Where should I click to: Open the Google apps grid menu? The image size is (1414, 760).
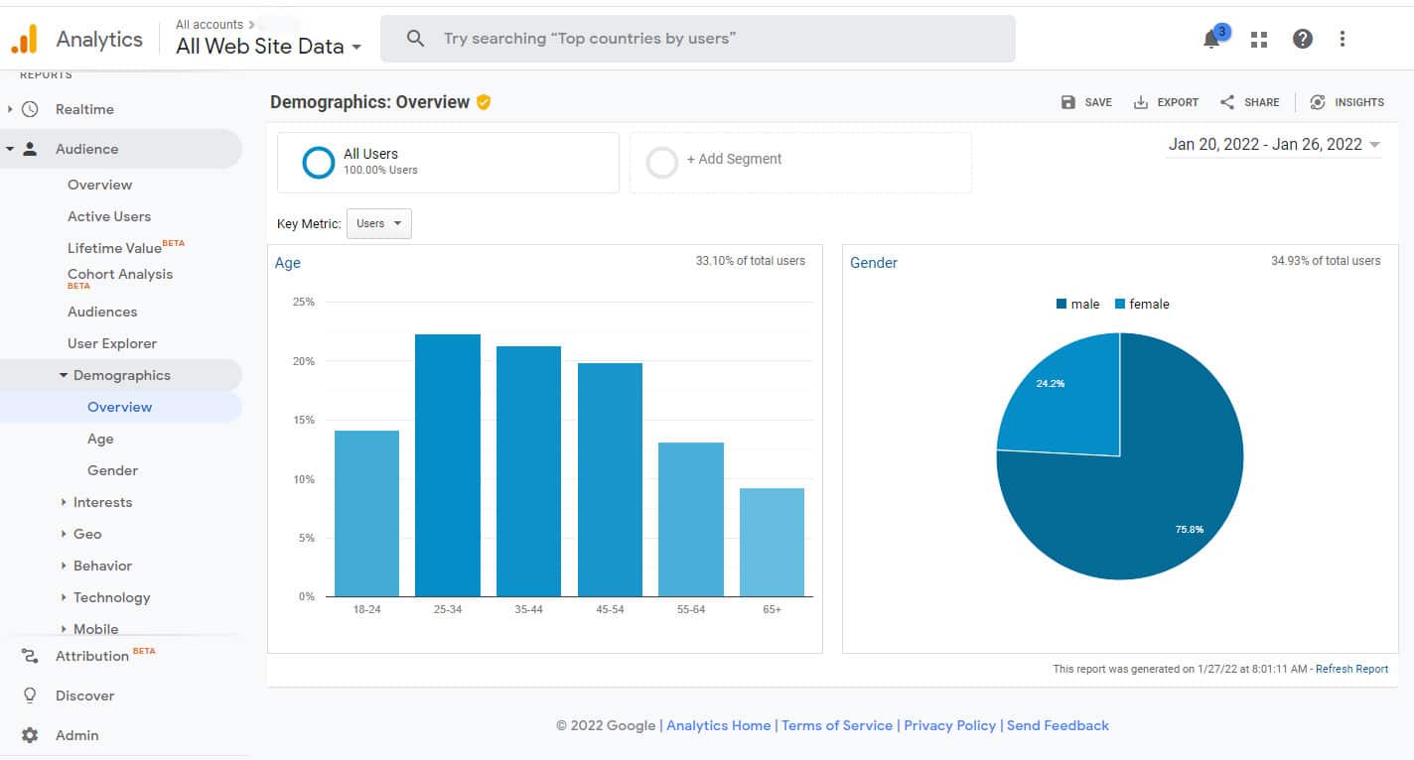coord(1258,39)
